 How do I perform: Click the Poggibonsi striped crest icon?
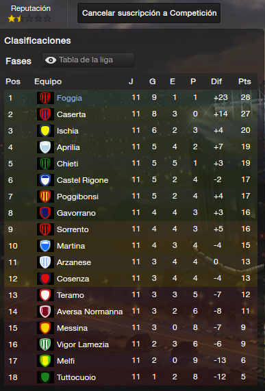coord(45,197)
